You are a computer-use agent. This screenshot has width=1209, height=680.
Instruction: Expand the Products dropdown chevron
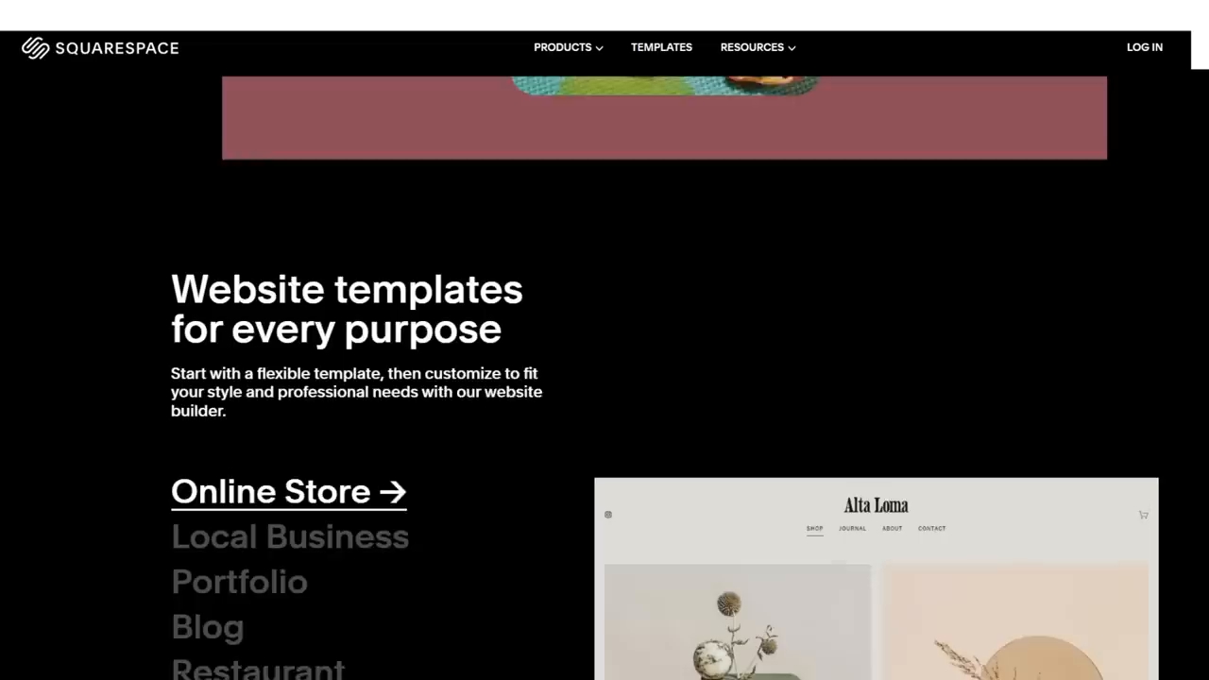tap(599, 48)
